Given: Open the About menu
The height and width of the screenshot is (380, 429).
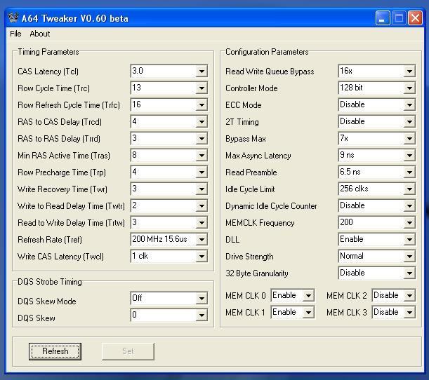Looking at the screenshot, I should click(40, 34).
